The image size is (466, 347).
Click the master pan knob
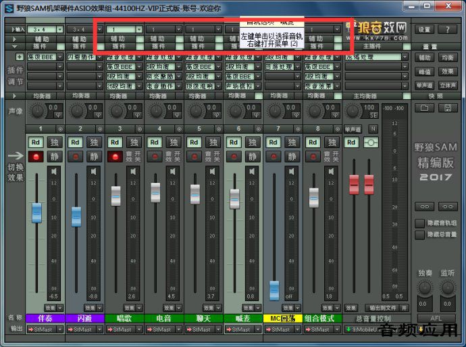353,111
